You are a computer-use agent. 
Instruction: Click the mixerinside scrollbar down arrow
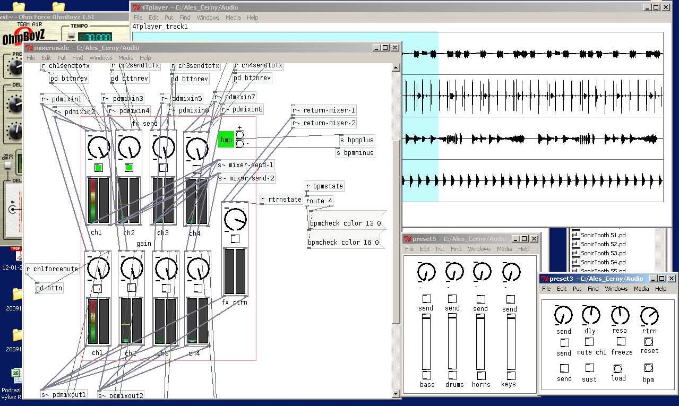coord(396,393)
